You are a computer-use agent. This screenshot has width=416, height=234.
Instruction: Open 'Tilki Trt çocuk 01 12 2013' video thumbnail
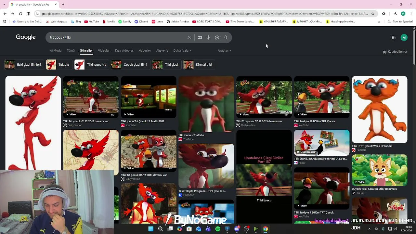tap(91, 97)
